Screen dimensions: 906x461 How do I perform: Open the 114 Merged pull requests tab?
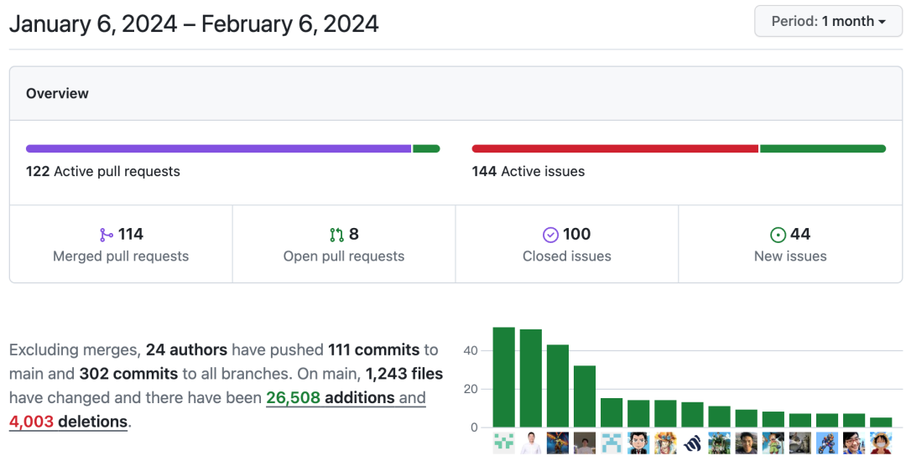point(121,245)
